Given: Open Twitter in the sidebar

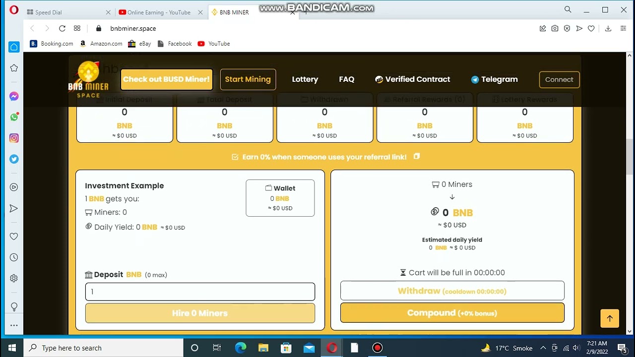Looking at the screenshot, I should coord(14,159).
